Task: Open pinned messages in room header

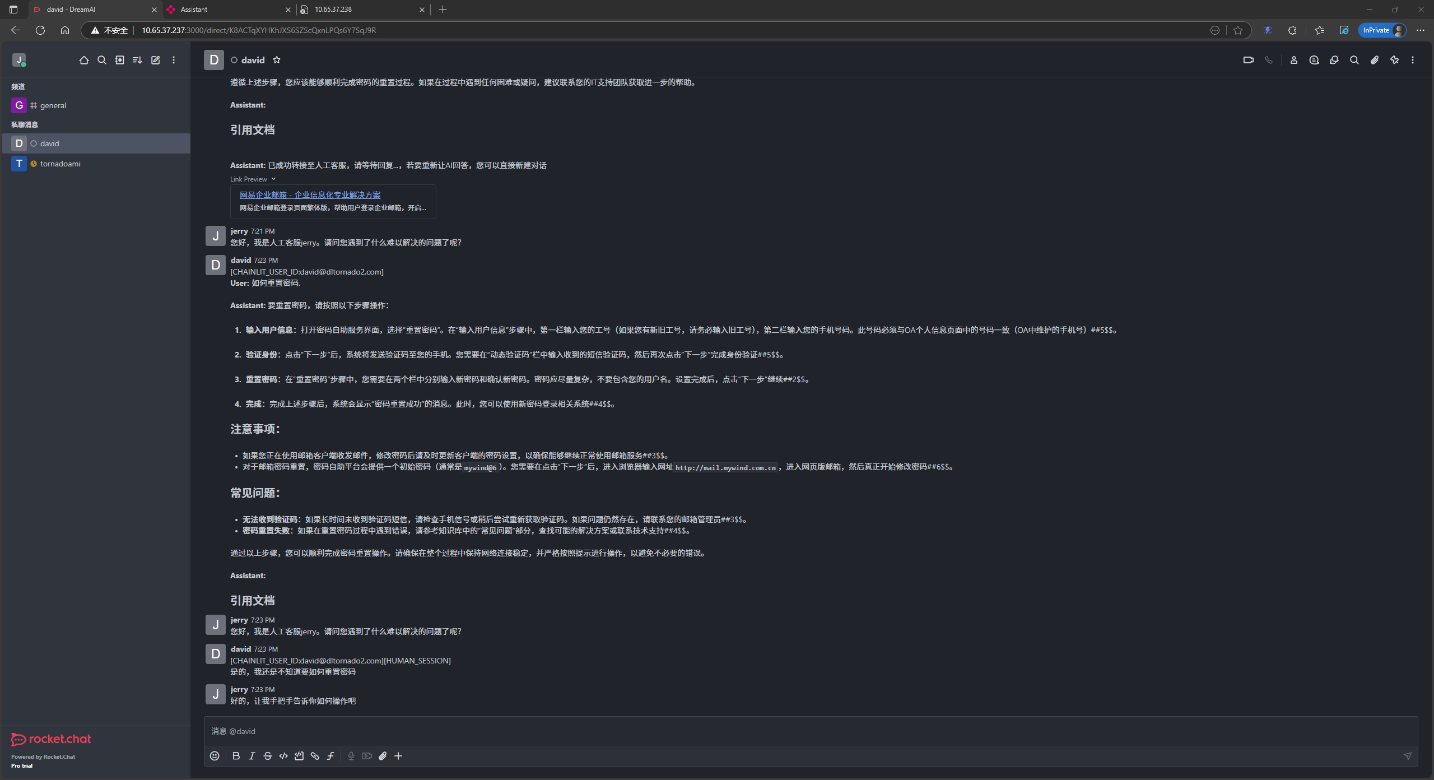Action: tap(1394, 60)
